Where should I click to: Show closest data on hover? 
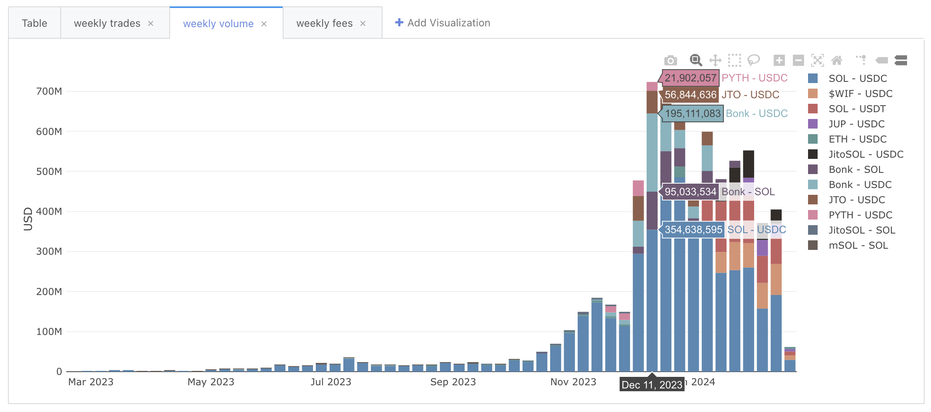881,60
